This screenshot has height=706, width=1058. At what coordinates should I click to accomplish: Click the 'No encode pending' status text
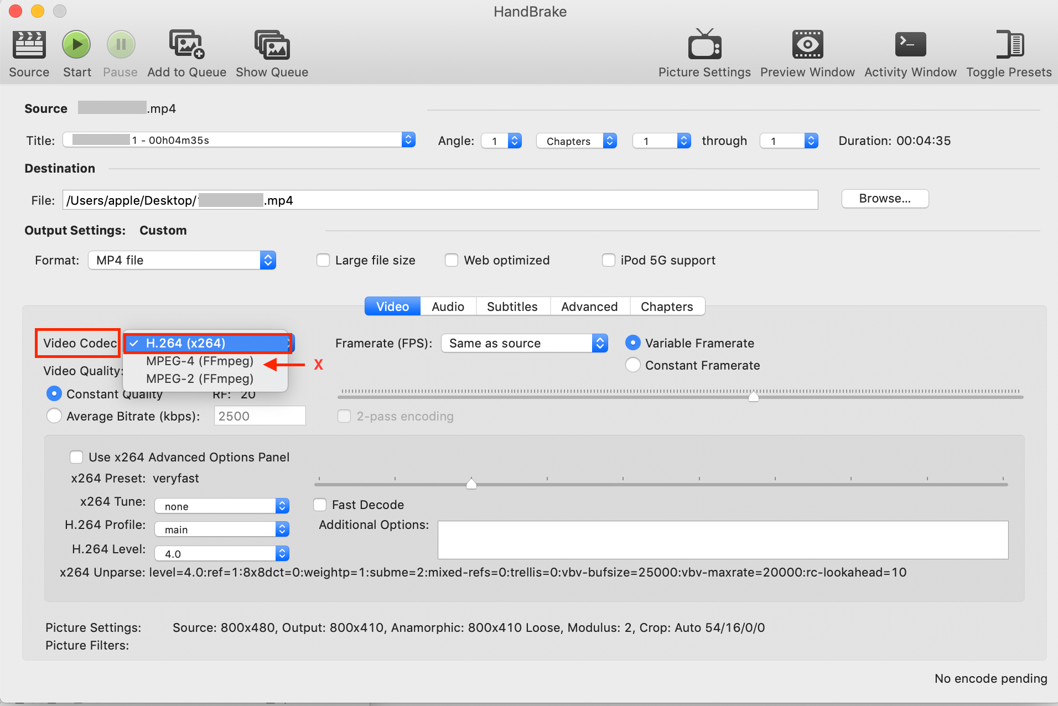point(991,678)
